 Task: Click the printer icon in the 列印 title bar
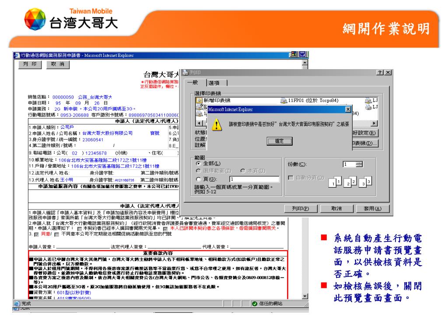click(x=185, y=72)
